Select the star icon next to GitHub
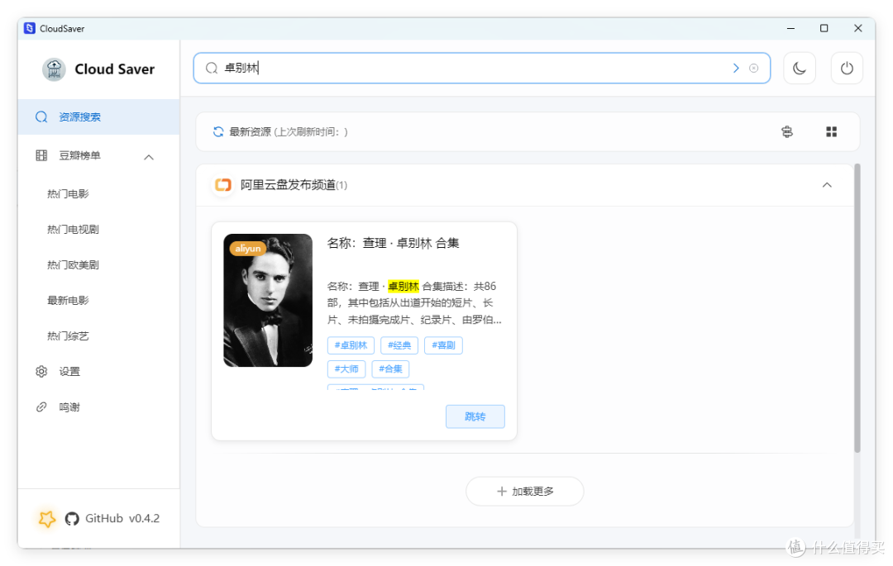 click(47, 518)
